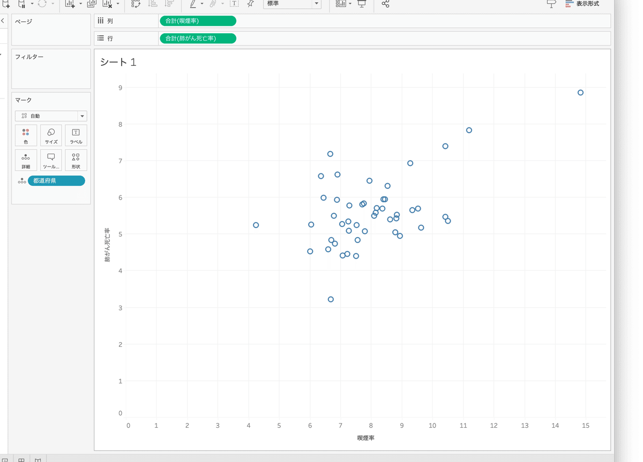Click the new worksheet tab icon at bottom

tap(5, 459)
